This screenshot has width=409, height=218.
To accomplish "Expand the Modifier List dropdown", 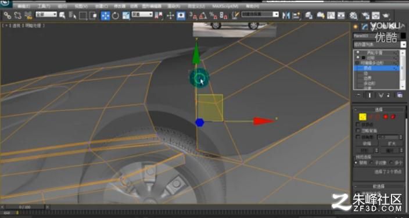I will click(x=379, y=44).
